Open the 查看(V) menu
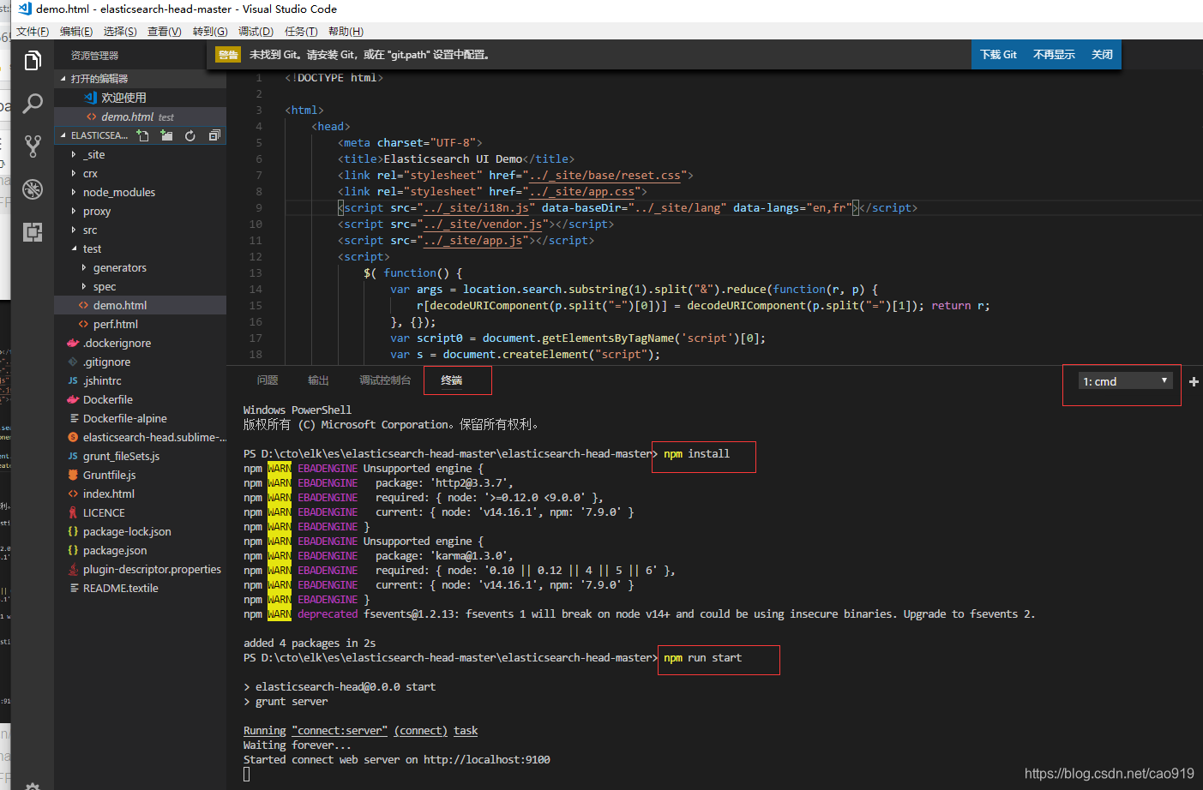 click(165, 32)
